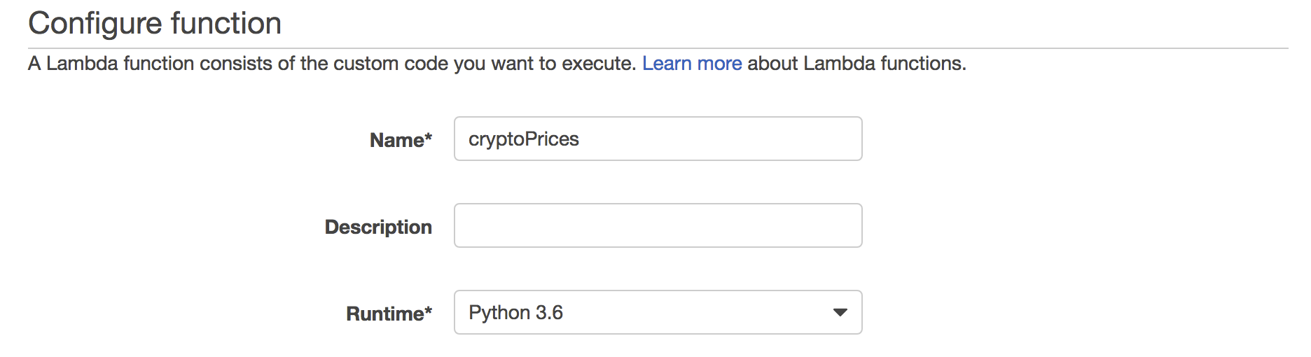
Task: Select the "Python 3.6" runtime value
Action: [515, 312]
